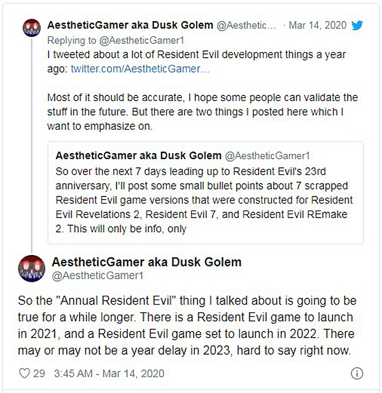Click the main tweet author name in bold
The width and height of the screenshot is (382, 393).
pyautogui.click(x=146, y=262)
